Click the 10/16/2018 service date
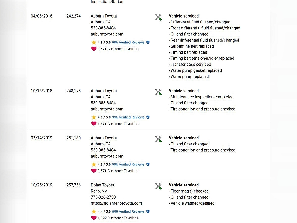 coord(42,91)
